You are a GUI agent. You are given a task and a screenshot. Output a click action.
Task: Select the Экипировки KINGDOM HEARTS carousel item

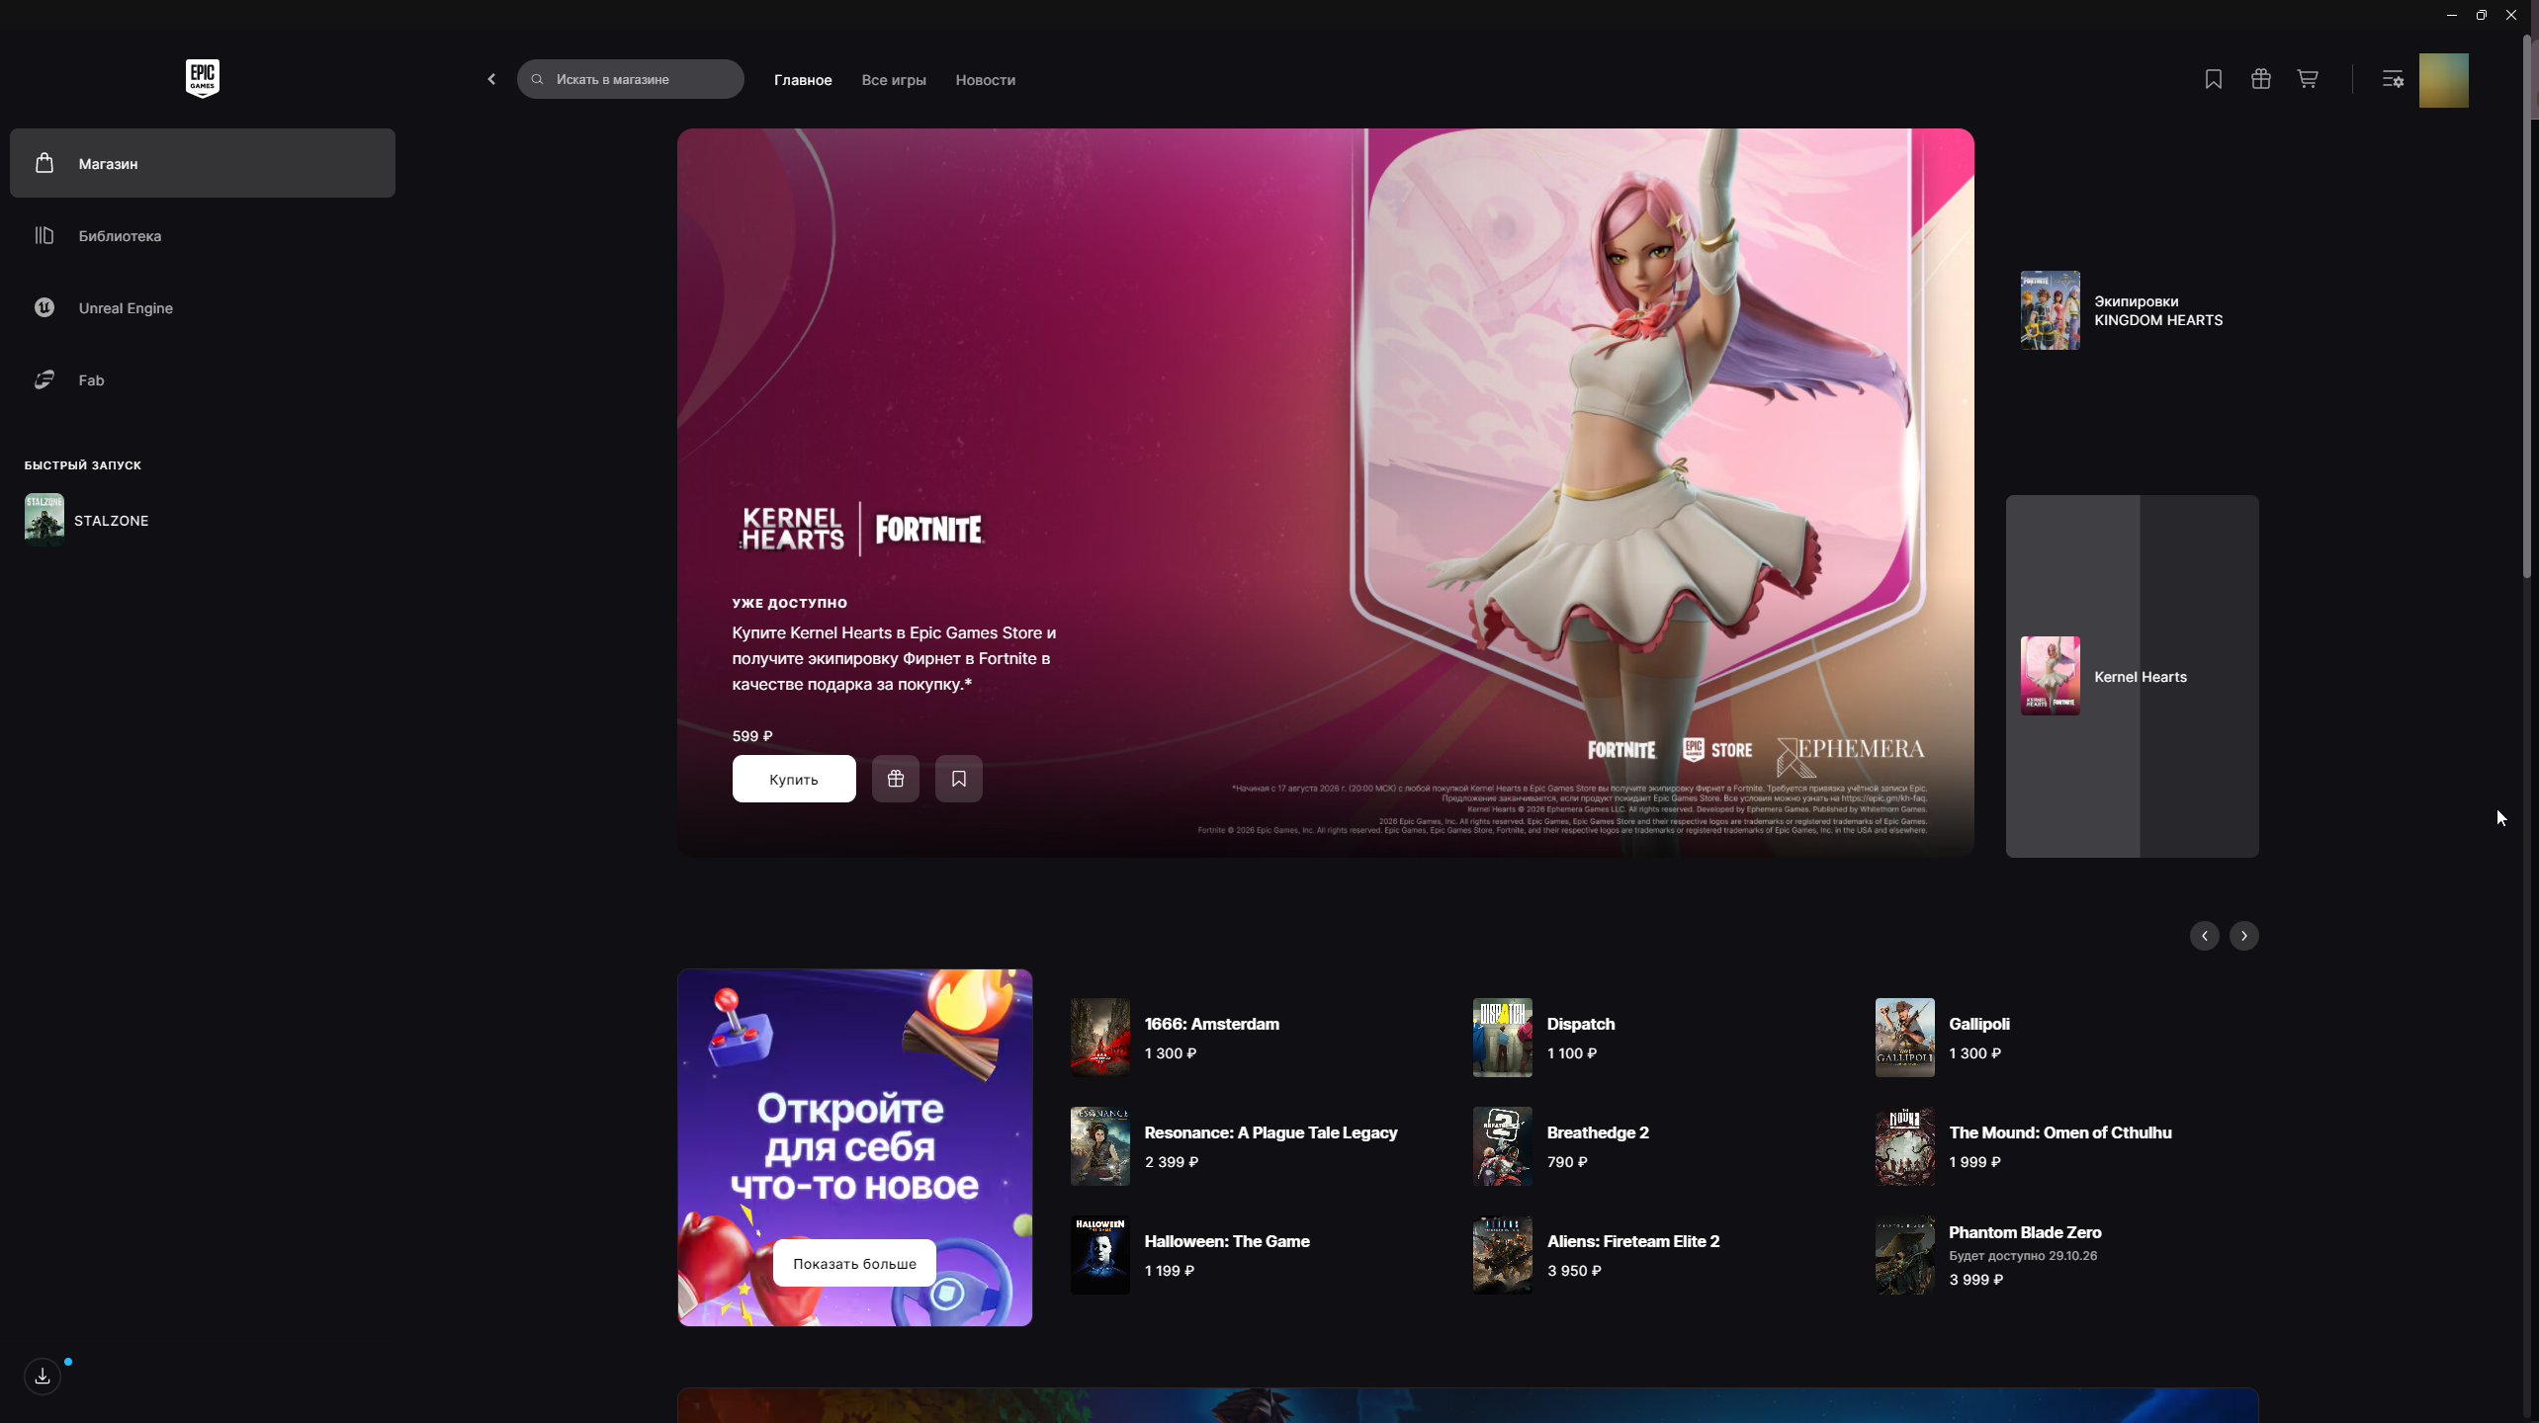pyautogui.click(x=2133, y=310)
